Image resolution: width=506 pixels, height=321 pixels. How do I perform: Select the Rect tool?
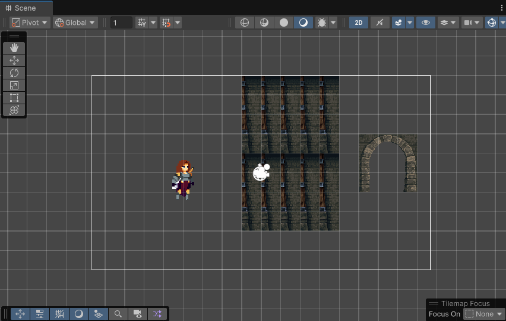tap(14, 98)
